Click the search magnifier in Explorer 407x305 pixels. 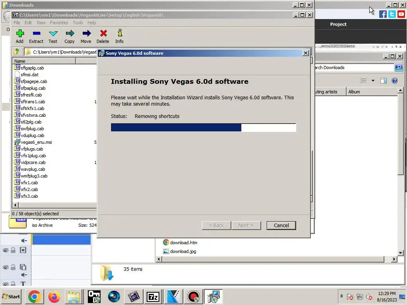[399, 68]
